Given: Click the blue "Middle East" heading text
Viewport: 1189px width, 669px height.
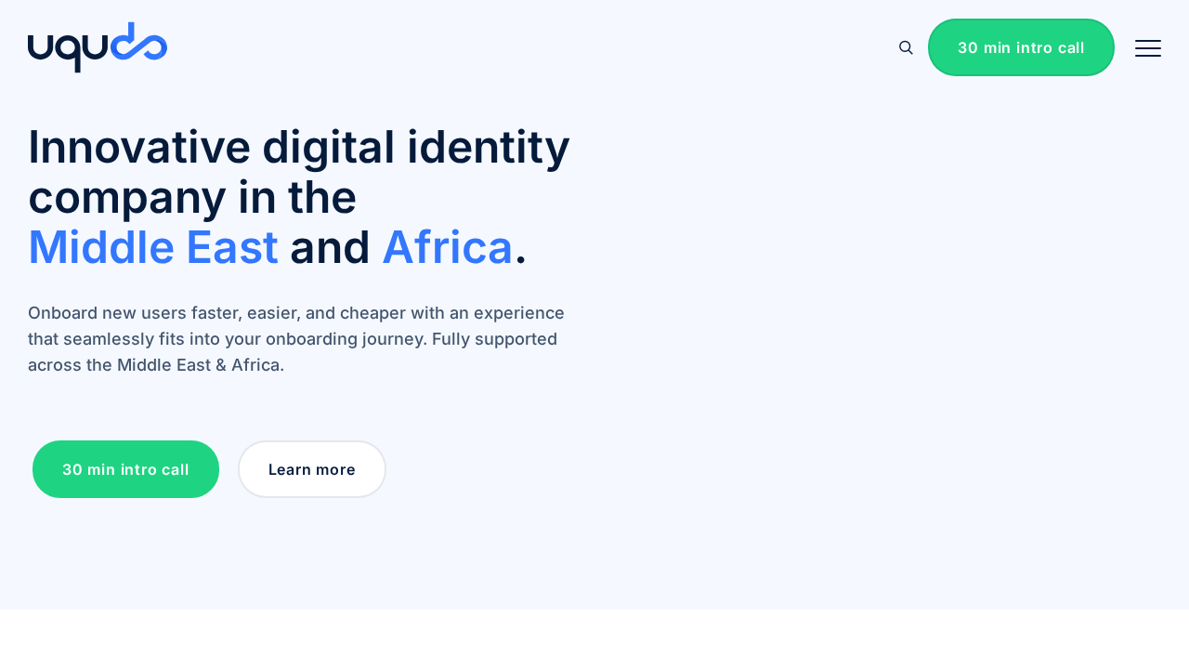Looking at the screenshot, I should tap(153, 247).
